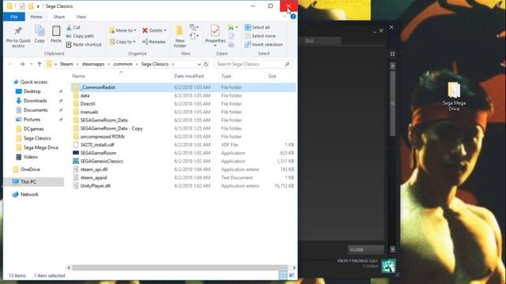
Task: Switch to the View ribbon tab
Action: point(81,17)
